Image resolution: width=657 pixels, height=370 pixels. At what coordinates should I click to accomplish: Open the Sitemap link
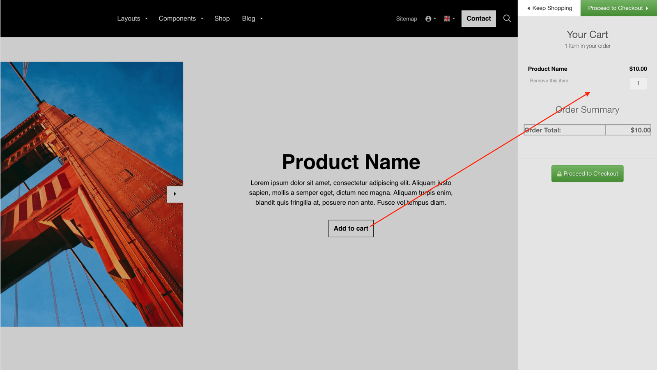407,18
